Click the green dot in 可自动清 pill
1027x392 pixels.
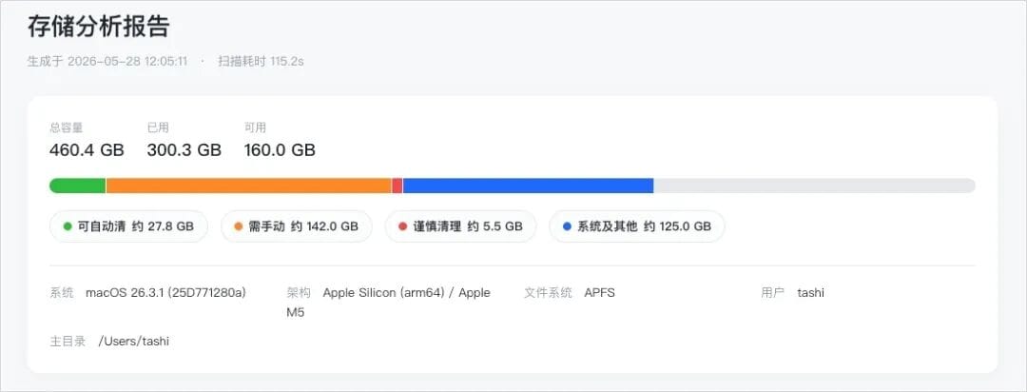[x=68, y=226]
